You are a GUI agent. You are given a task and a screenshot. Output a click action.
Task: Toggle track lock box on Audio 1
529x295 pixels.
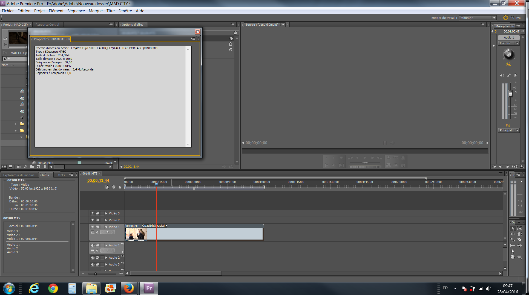click(x=102, y=245)
